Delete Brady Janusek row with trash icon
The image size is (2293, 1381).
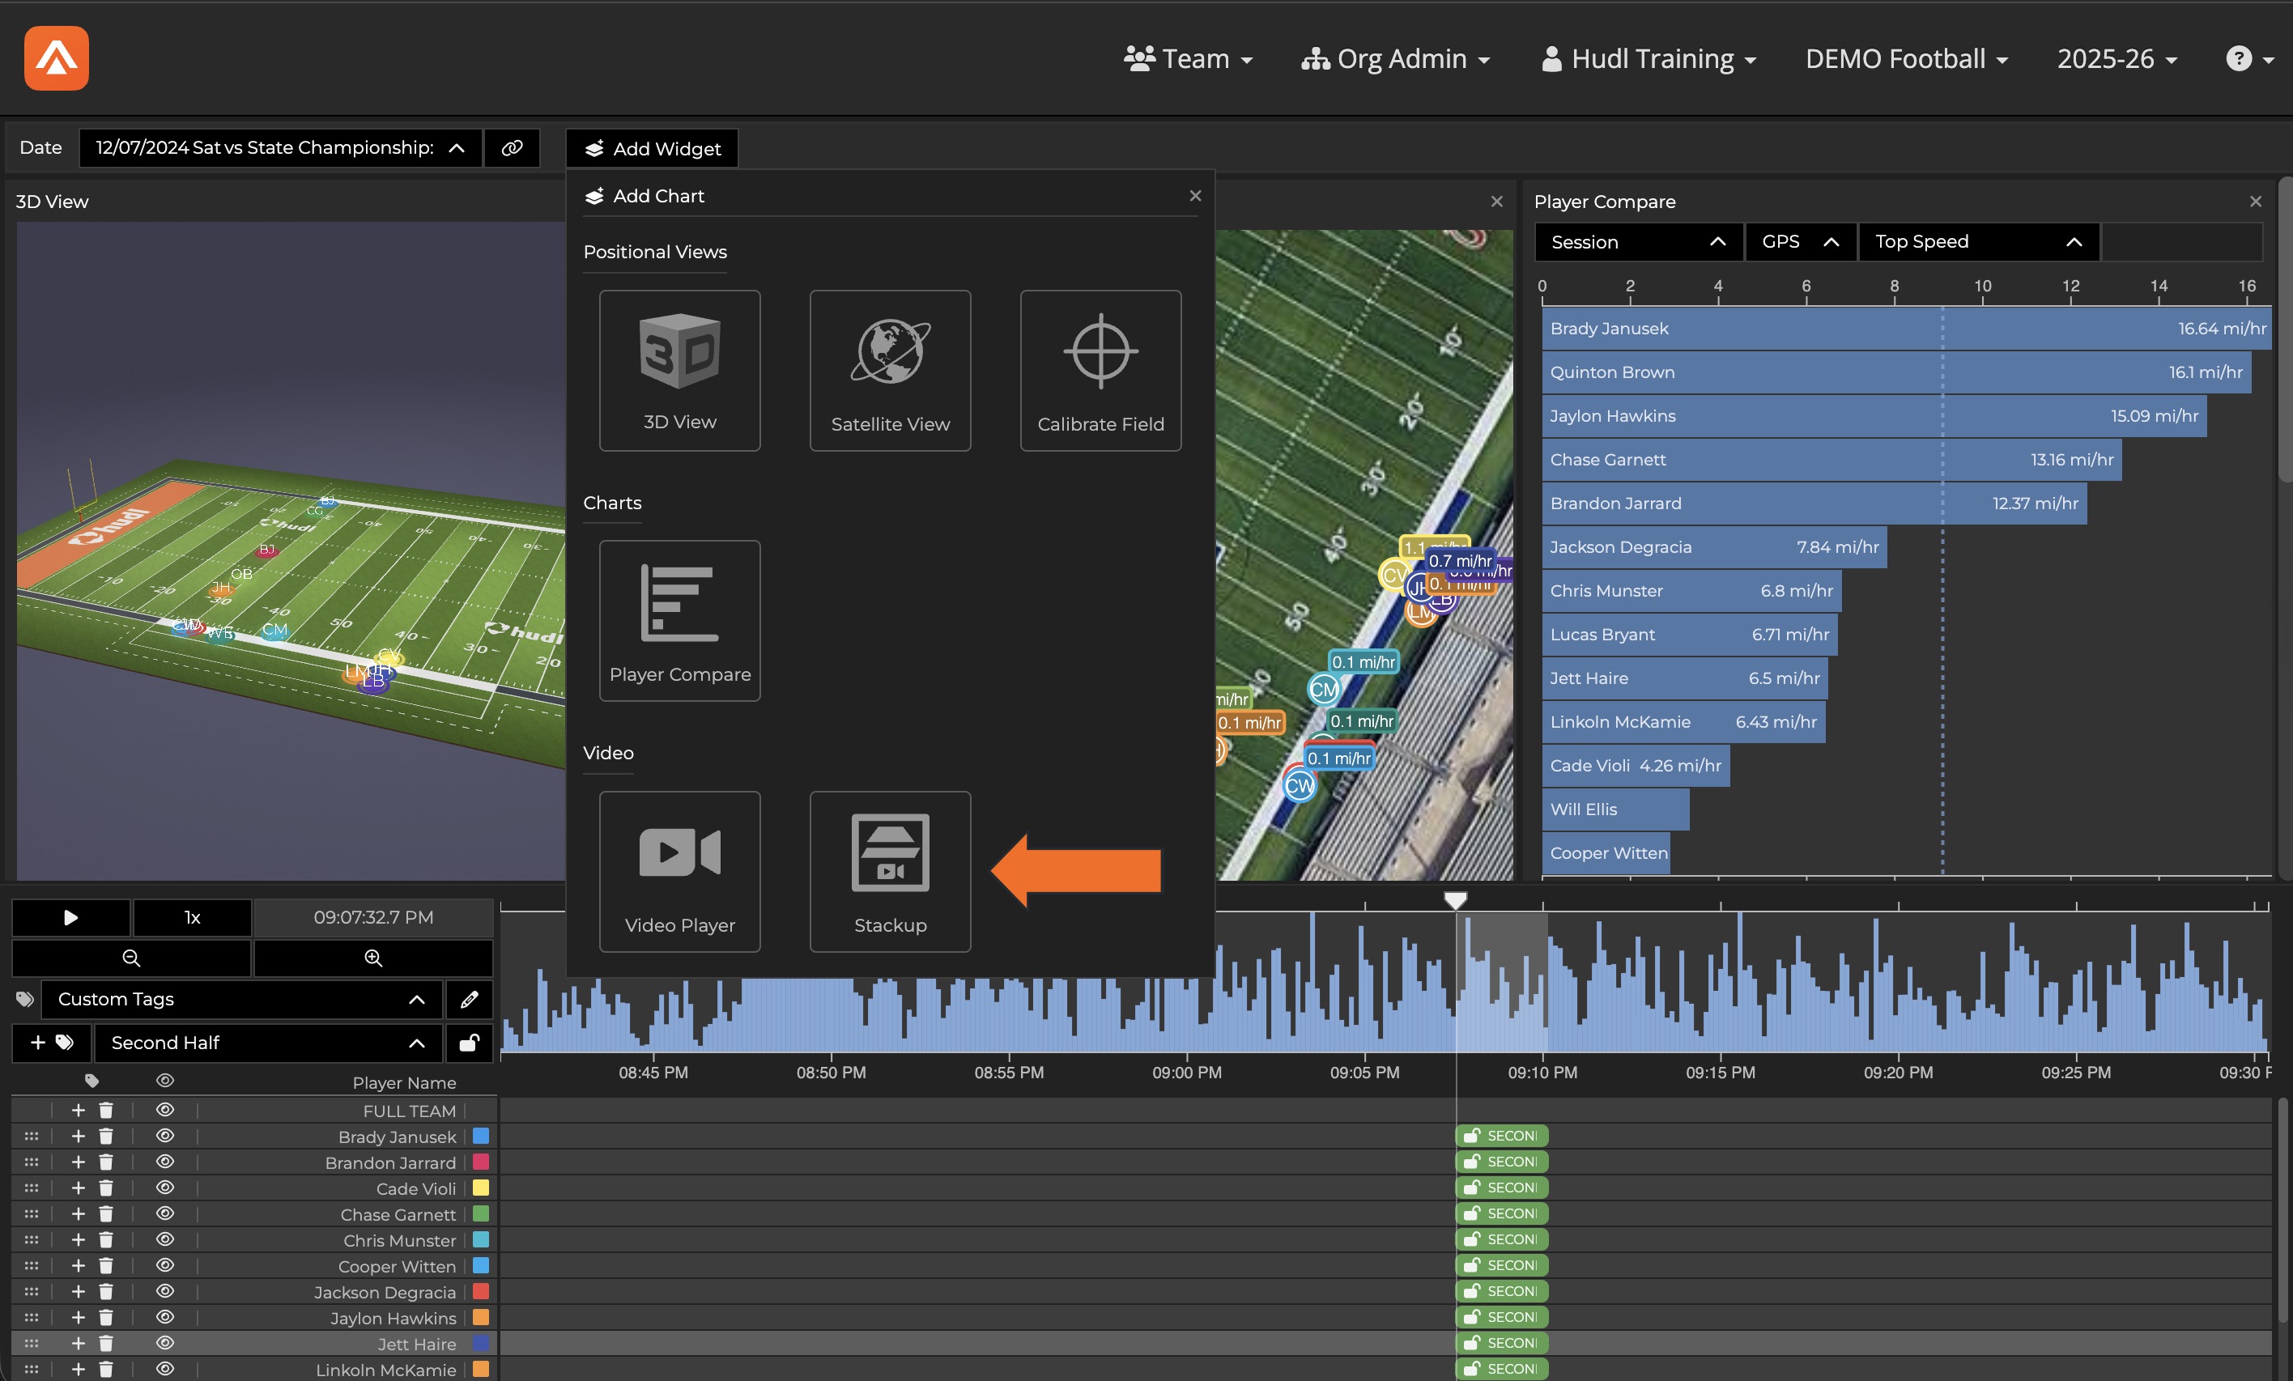coord(106,1137)
